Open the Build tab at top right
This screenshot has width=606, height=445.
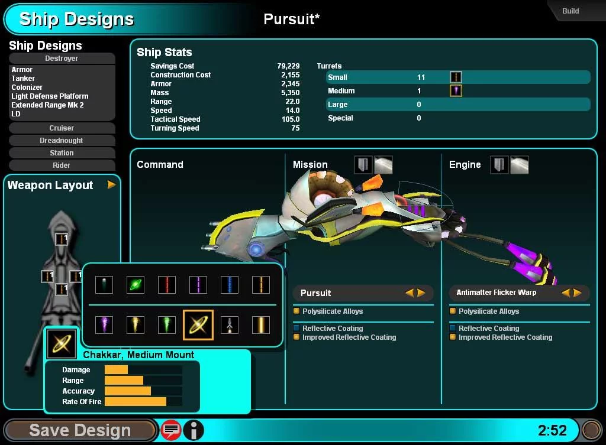[570, 11]
